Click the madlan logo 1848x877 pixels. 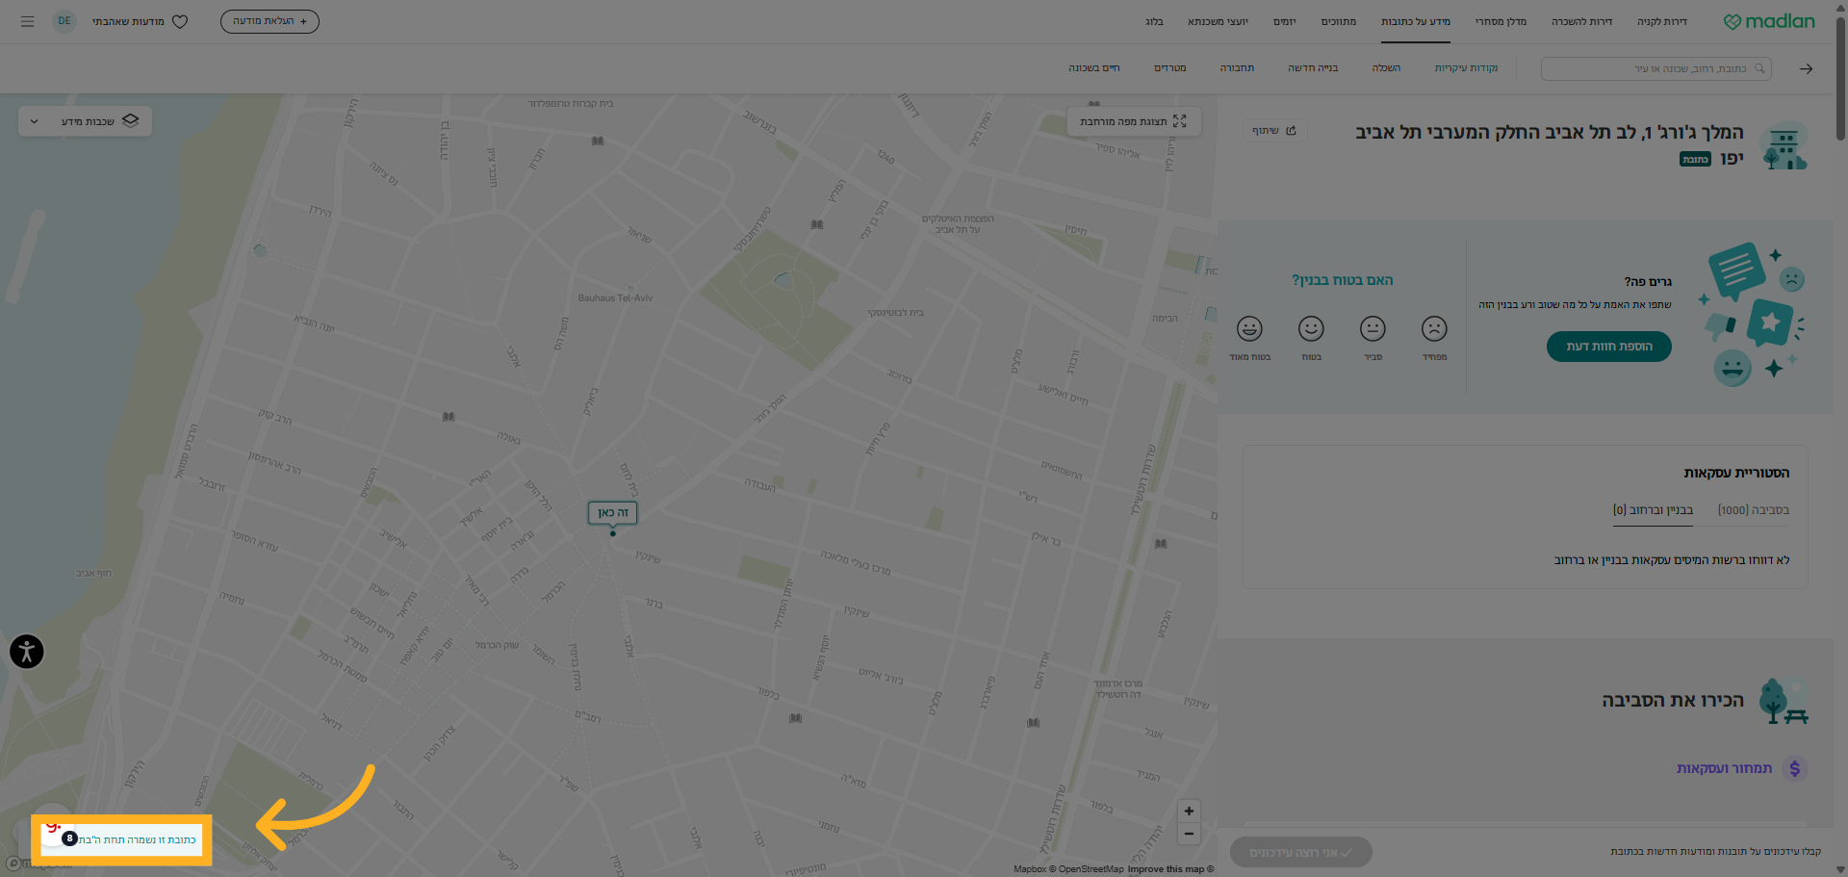click(x=1768, y=21)
